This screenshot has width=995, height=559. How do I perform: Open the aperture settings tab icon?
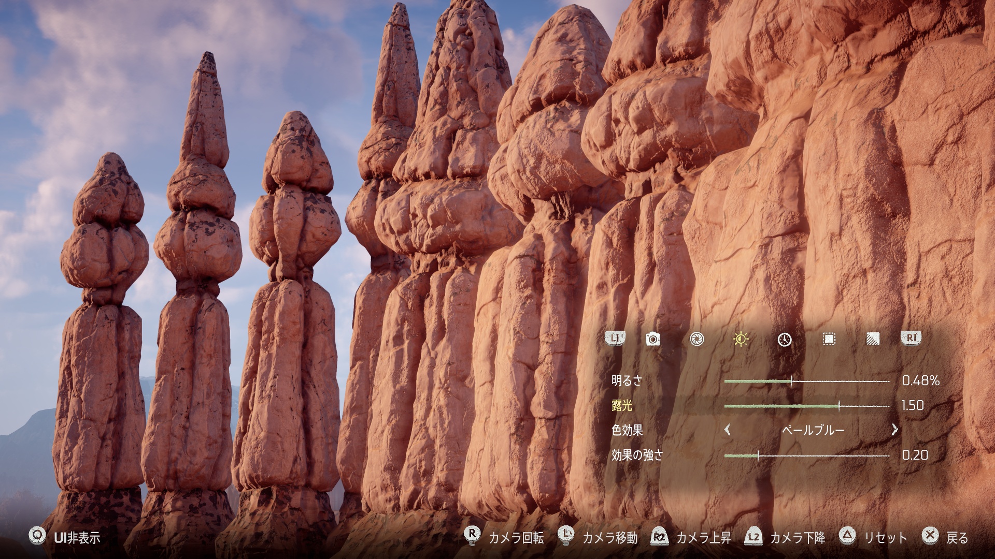697,339
